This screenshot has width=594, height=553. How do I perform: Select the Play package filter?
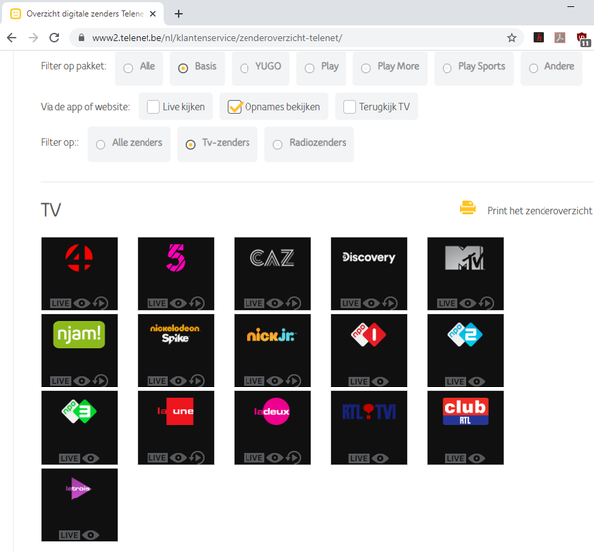[x=321, y=68]
